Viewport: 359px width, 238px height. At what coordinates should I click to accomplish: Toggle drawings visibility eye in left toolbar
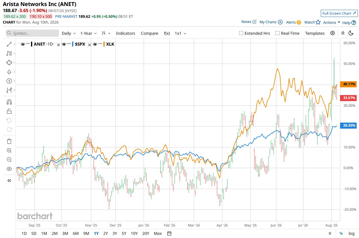[9, 169]
